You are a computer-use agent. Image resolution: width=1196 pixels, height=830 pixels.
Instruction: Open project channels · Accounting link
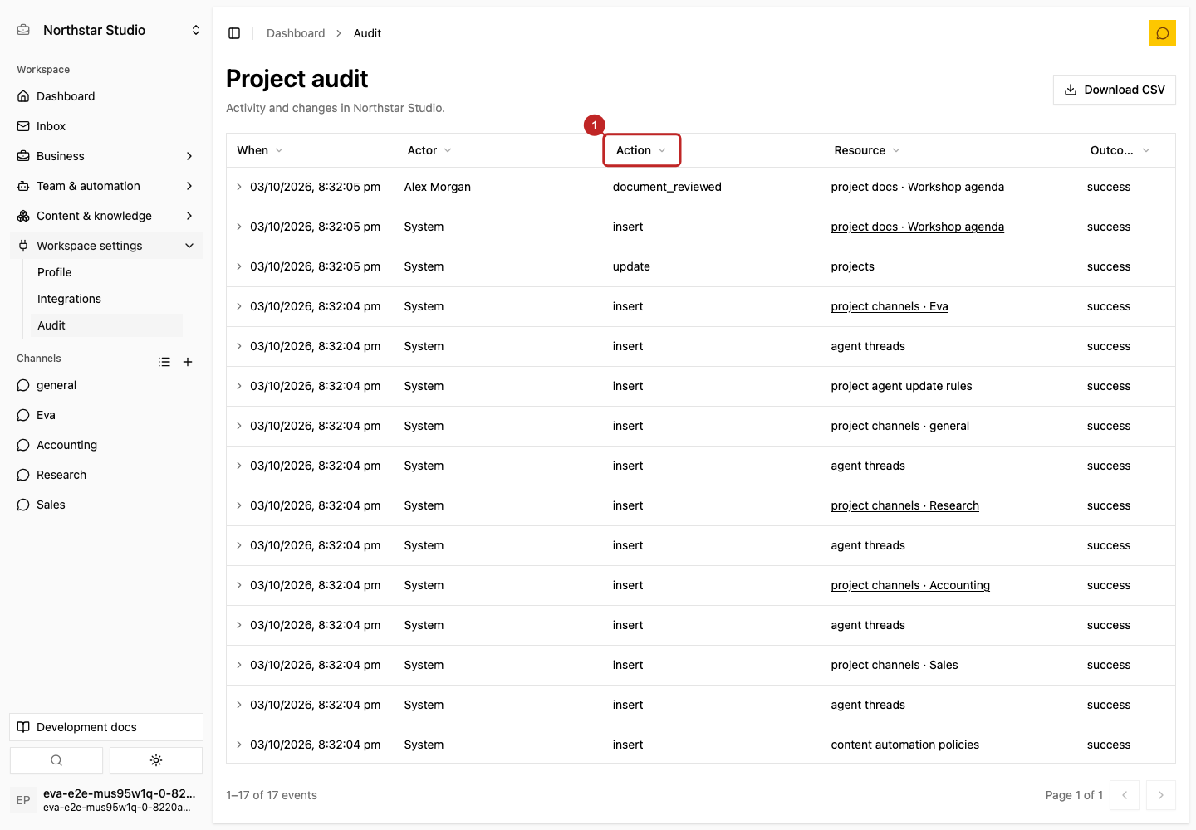[x=910, y=585]
